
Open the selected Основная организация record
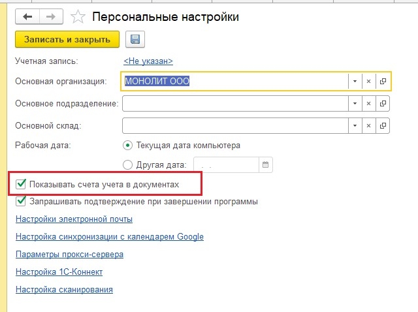(383, 82)
